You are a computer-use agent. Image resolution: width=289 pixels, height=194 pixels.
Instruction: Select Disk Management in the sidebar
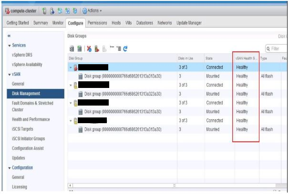point(36,94)
